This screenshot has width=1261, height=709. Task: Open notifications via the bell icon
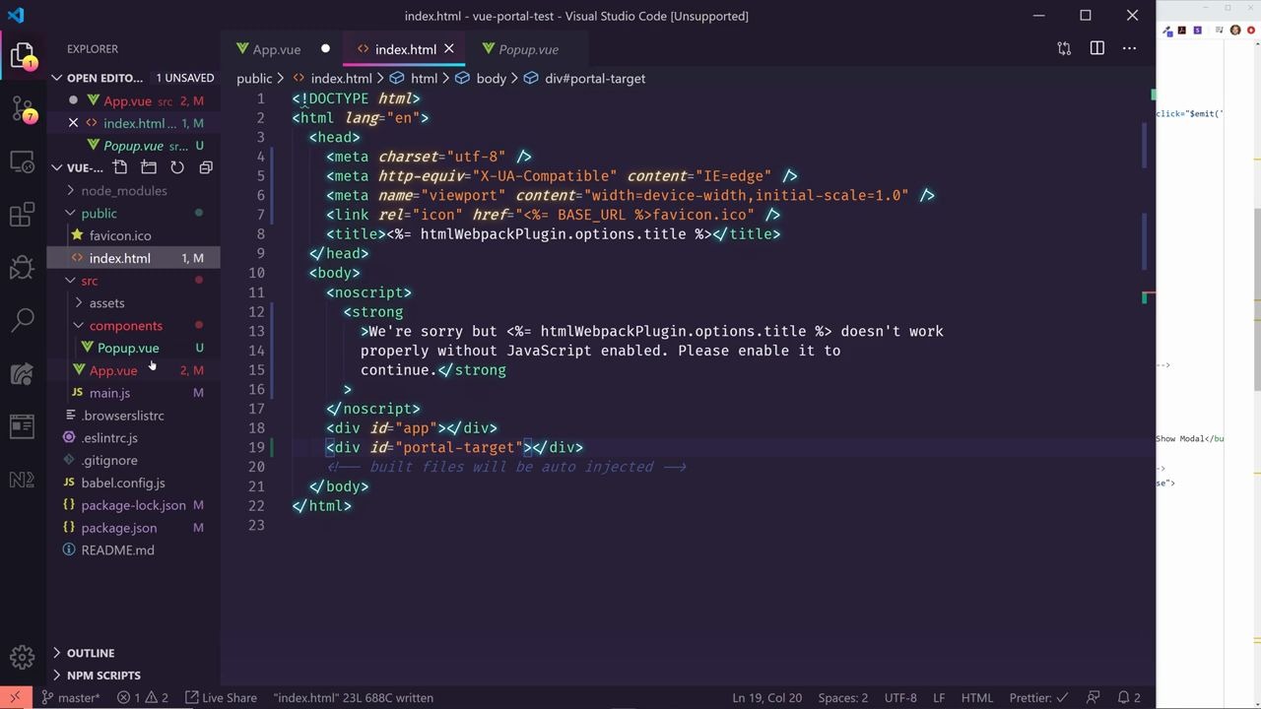tap(1128, 697)
